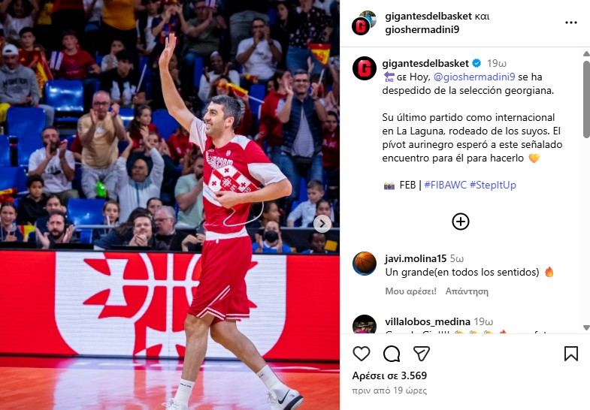Save post with the bookmark icon
Image resolution: width=590 pixels, height=410 pixels.
[570, 354]
